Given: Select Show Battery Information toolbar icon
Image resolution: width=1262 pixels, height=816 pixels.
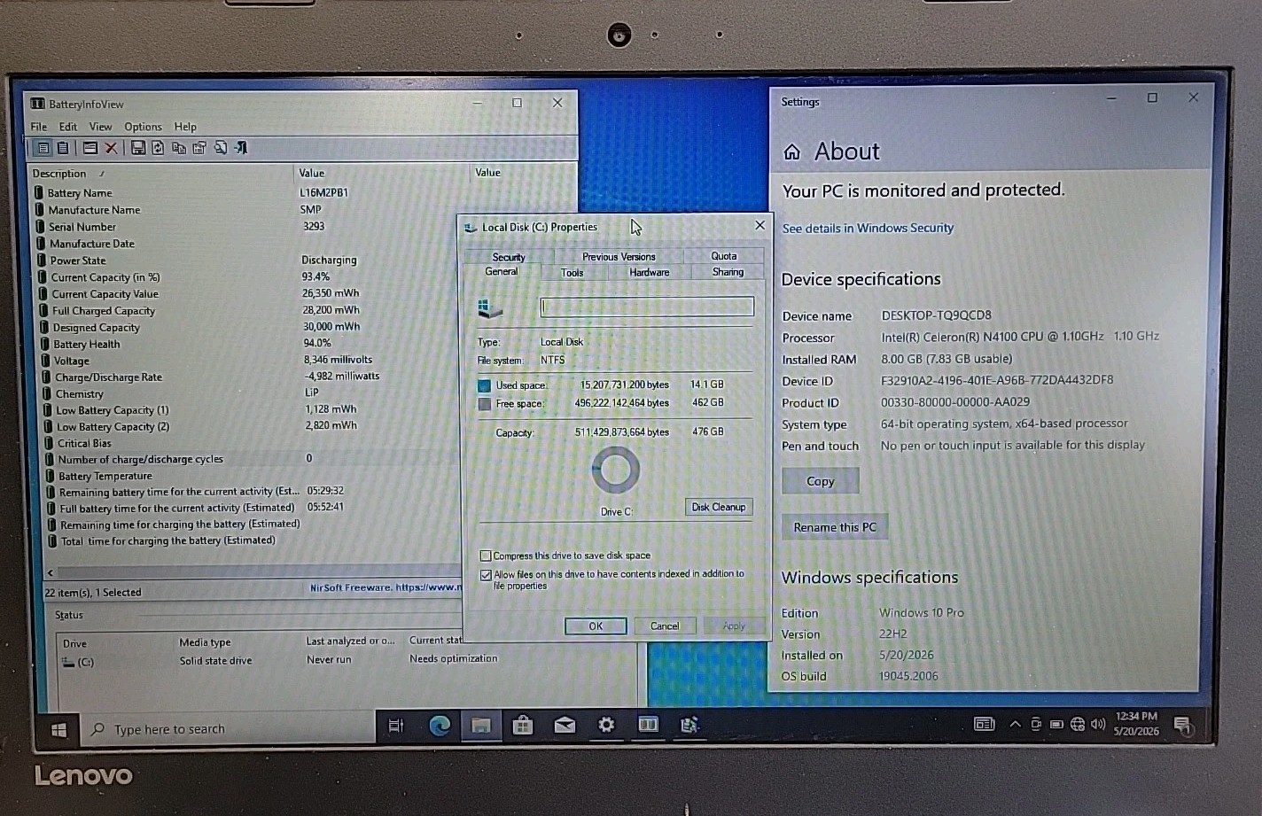Looking at the screenshot, I should pos(43,148).
